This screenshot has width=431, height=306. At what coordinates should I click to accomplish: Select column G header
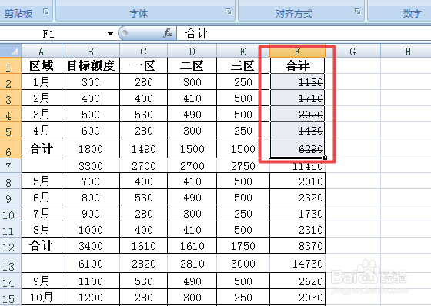(x=353, y=51)
